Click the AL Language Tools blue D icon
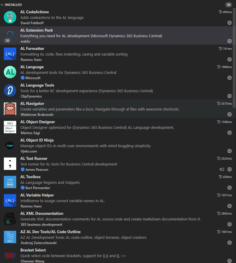 click(x=10, y=90)
